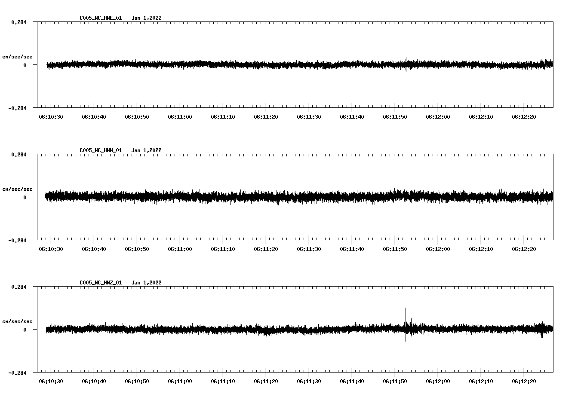This screenshot has height=397, width=584.
Task: Click the Jan 1,2022 date on HNZ plot
Action: click(x=147, y=283)
